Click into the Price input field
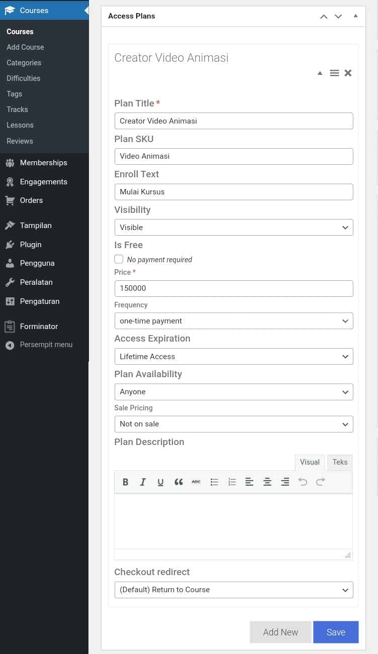Image resolution: width=378 pixels, height=654 pixels. point(234,289)
